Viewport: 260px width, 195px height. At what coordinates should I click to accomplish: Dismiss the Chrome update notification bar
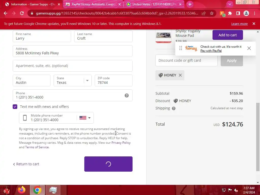point(254,24)
